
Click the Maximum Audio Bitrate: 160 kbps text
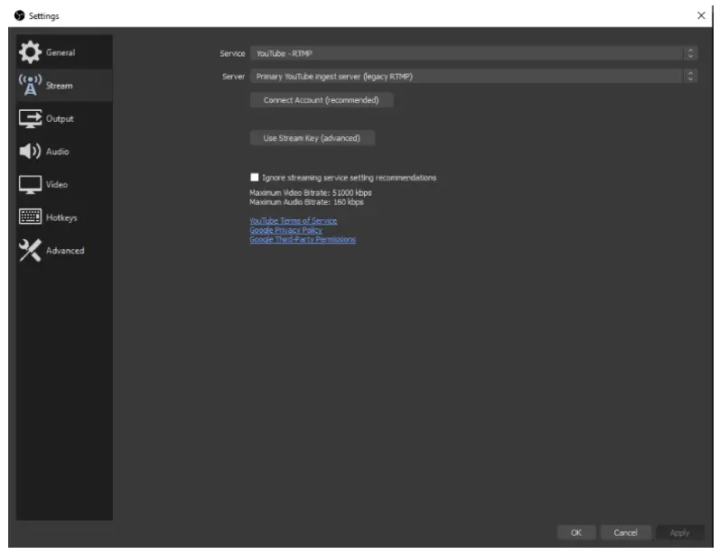[x=306, y=202]
